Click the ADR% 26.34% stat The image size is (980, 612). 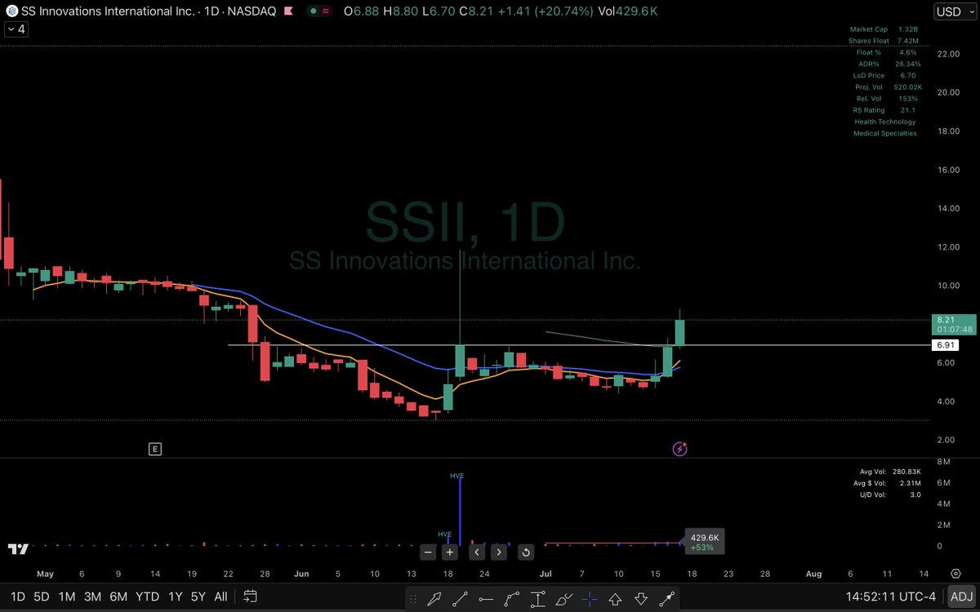(x=889, y=64)
